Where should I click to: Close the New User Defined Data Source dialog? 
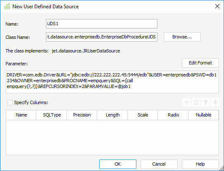[217, 6]
